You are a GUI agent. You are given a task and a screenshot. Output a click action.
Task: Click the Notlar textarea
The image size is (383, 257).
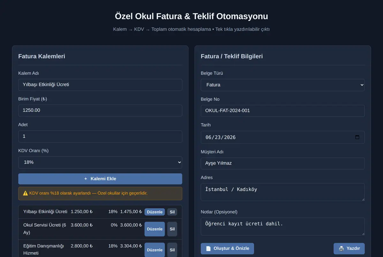[x=282, y=226]
